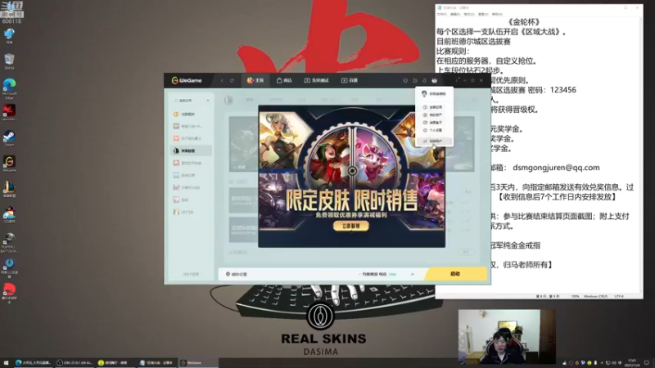Viewport: 655px width, 368px height.
Task: Click the folder icon in WeGame header
Action: pyautogui.click(x=415, y=80)
